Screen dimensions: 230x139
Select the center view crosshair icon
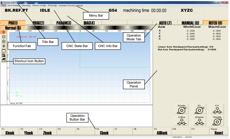click(4, 32)
